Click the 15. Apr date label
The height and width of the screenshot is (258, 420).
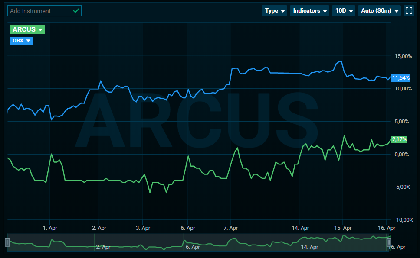[x=343, y=228]
